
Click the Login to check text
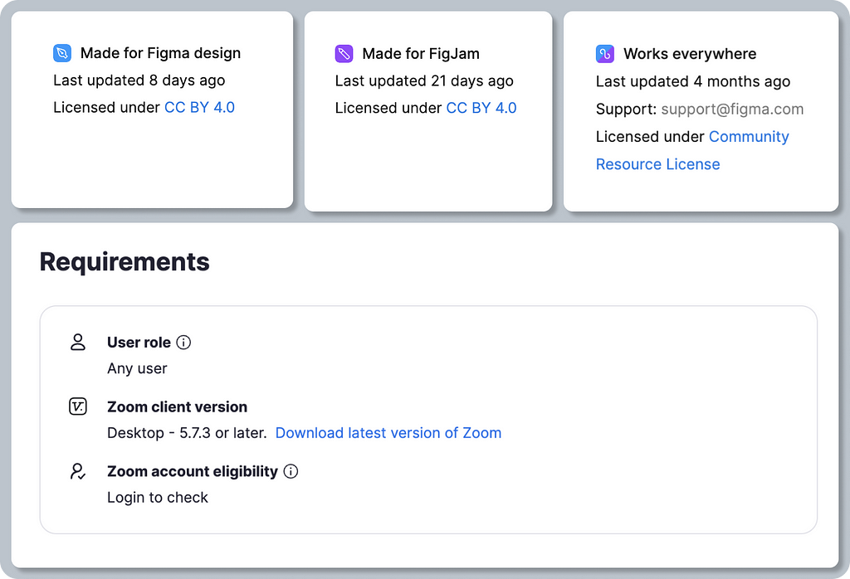click(x=158, y=498)
